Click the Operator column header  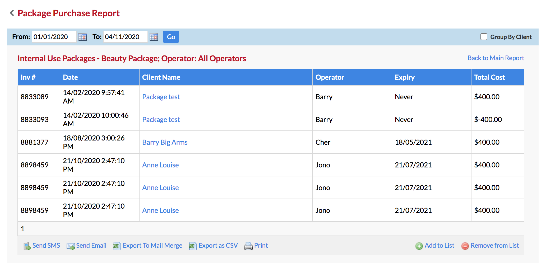[x=352, y=77]
